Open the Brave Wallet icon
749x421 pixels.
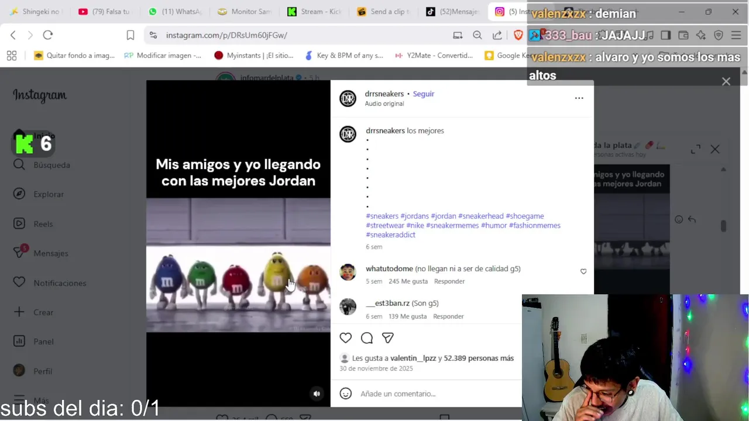click(x=683, y=35)
